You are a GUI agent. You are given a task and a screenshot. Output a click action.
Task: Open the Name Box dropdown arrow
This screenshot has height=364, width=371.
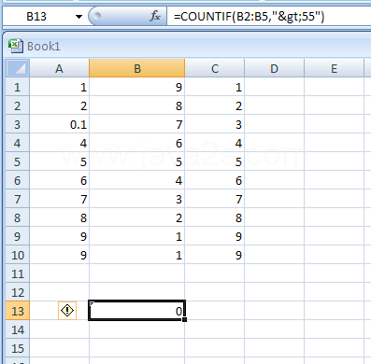[78, 17]
